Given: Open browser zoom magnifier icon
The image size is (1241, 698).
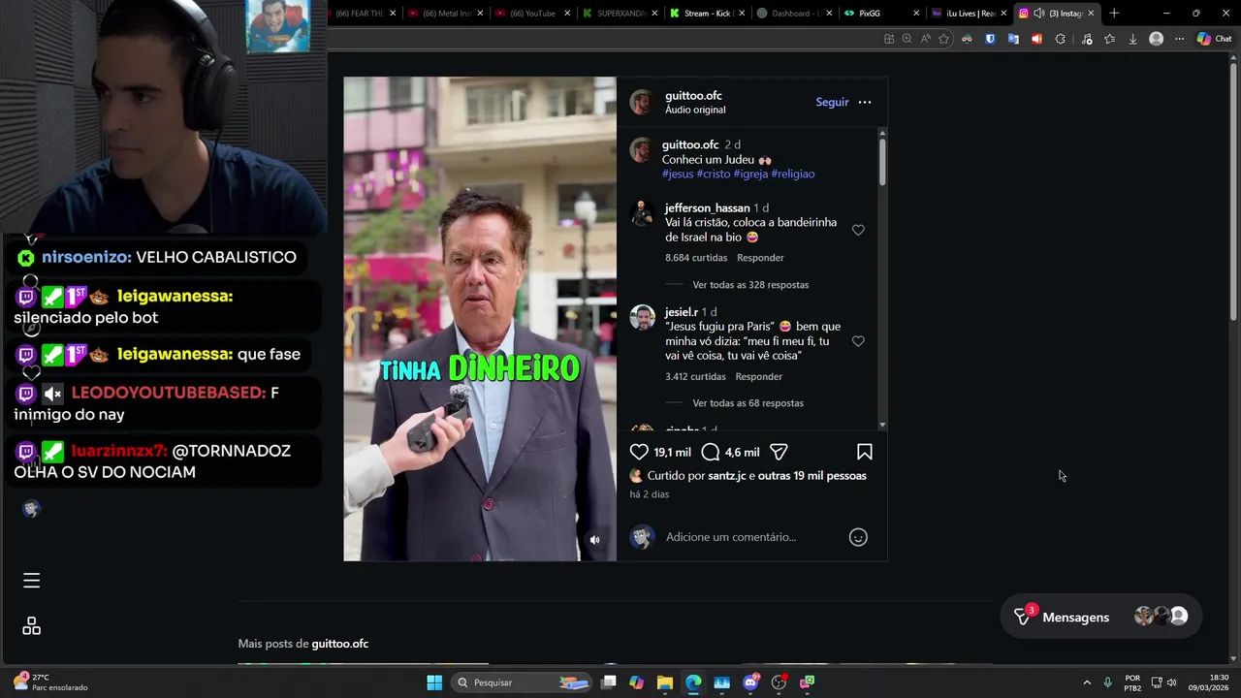Looking at the screenshot, I should 907,39.
